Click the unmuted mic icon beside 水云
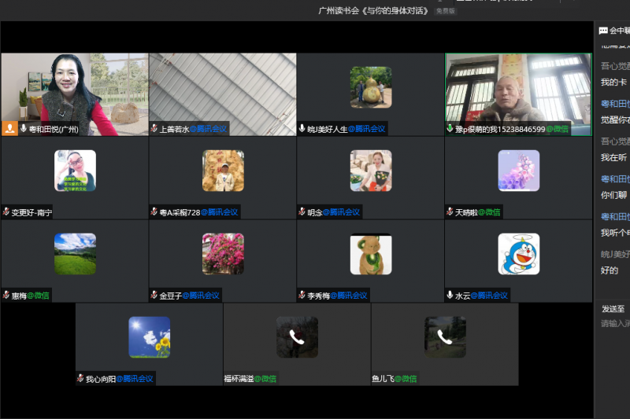 click(x=450, y=296)
